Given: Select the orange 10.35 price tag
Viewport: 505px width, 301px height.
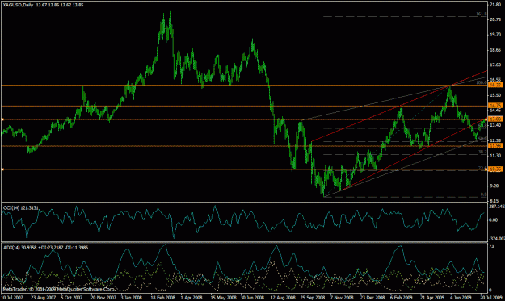Looking at the screenshot, I should (x=495, y=169).
